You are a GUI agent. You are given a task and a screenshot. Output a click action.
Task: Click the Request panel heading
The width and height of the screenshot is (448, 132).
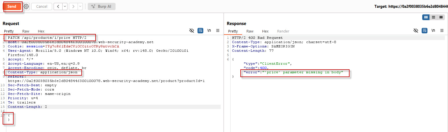[11, 24]
